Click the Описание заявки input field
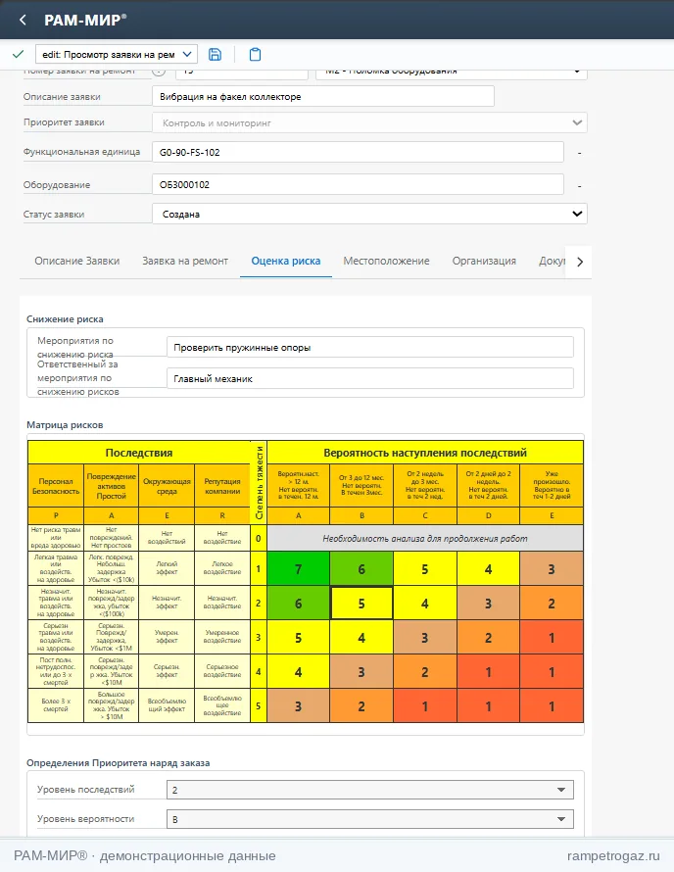The width and height of the screenshot is (674, 872). point(323,96)
